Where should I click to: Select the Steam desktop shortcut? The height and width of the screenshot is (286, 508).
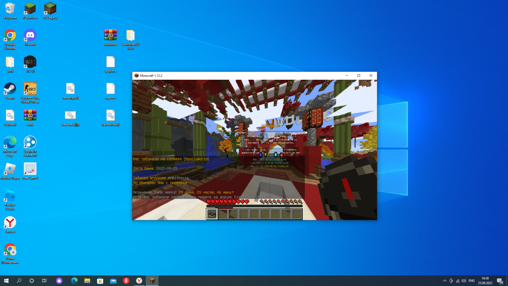point(10,91)
